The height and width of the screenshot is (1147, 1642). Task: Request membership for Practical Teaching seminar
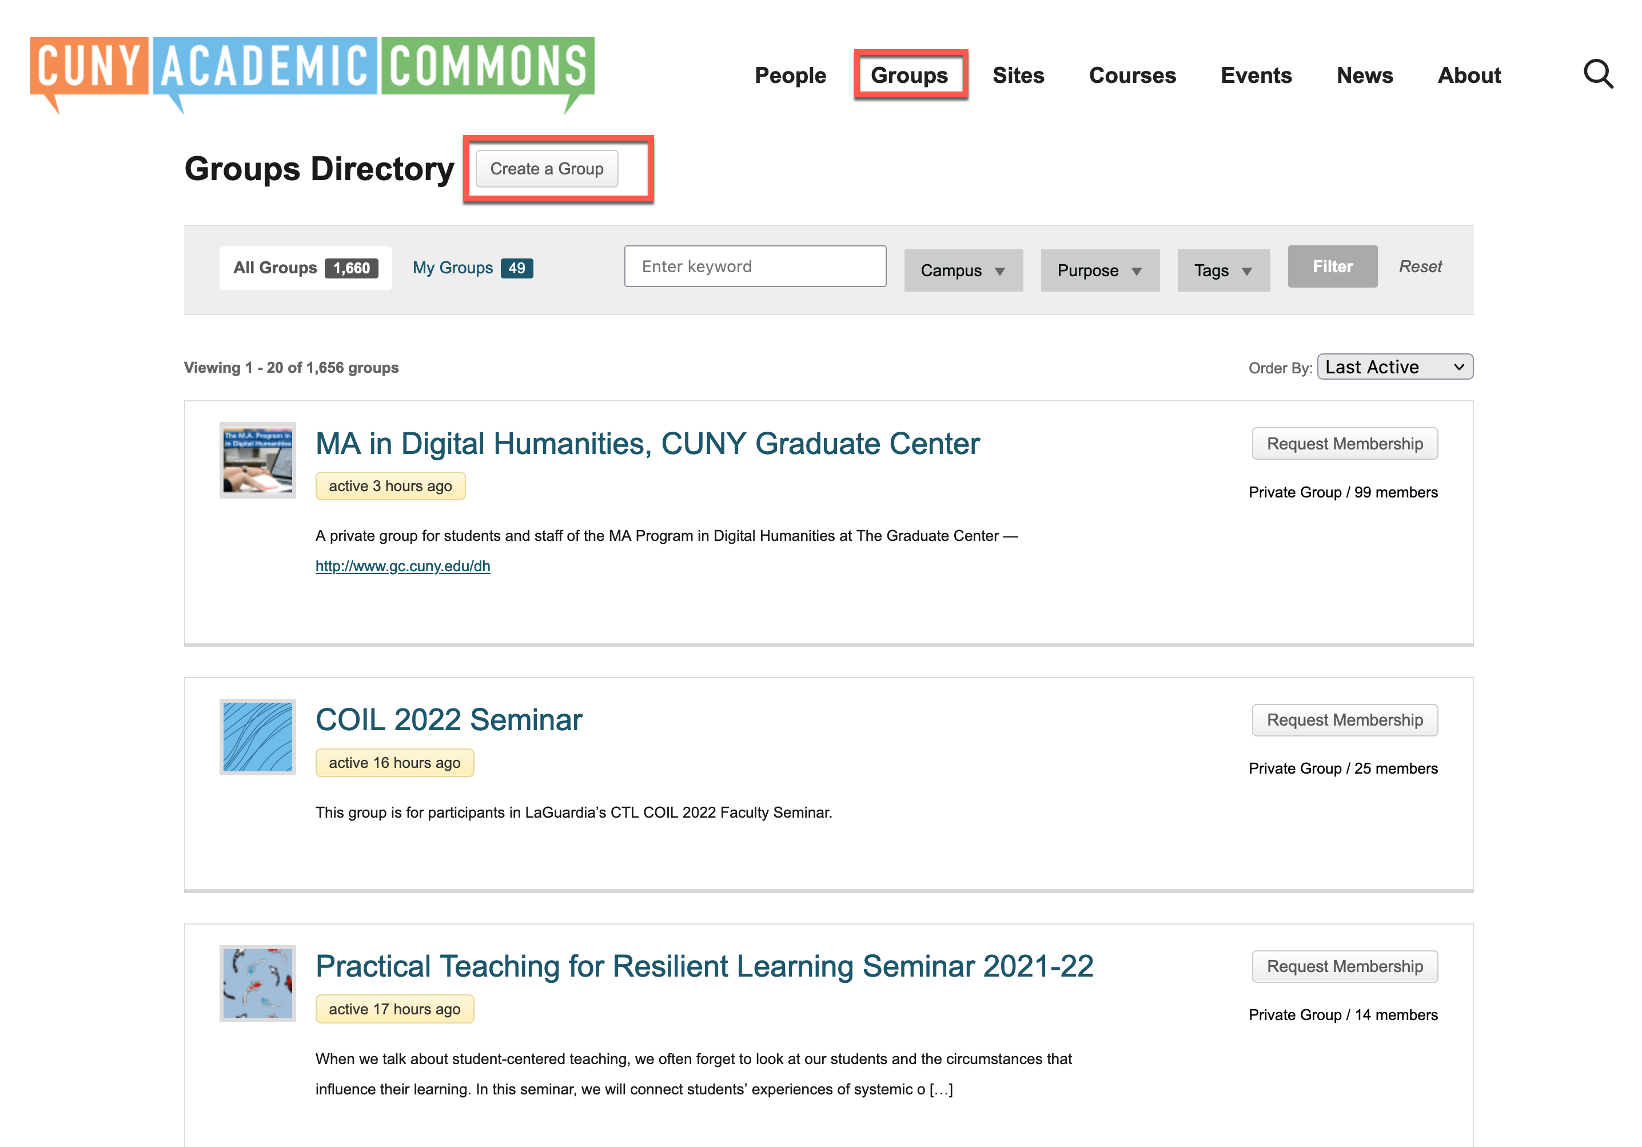tap(1345, 966)
